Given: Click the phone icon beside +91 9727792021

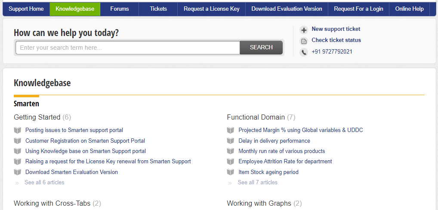Looking at the screenshot, I should tap(304, 52).
